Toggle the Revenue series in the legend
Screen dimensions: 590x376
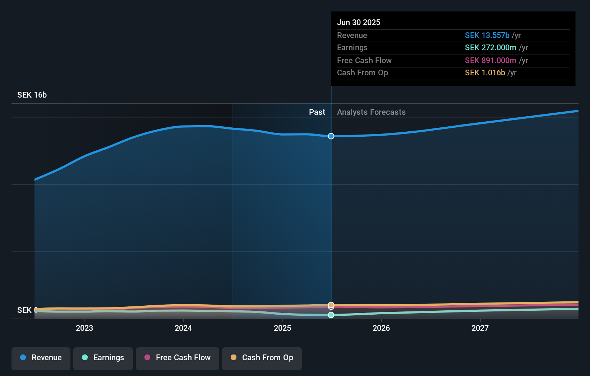(x=41, y=358)
